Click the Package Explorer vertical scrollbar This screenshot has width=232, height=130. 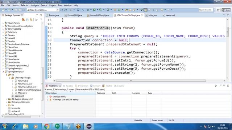coord(42,84)
